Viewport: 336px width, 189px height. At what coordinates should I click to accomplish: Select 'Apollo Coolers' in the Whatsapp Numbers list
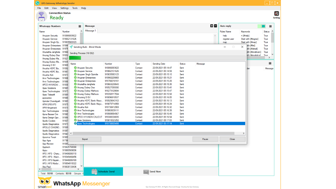pos(49,121)
